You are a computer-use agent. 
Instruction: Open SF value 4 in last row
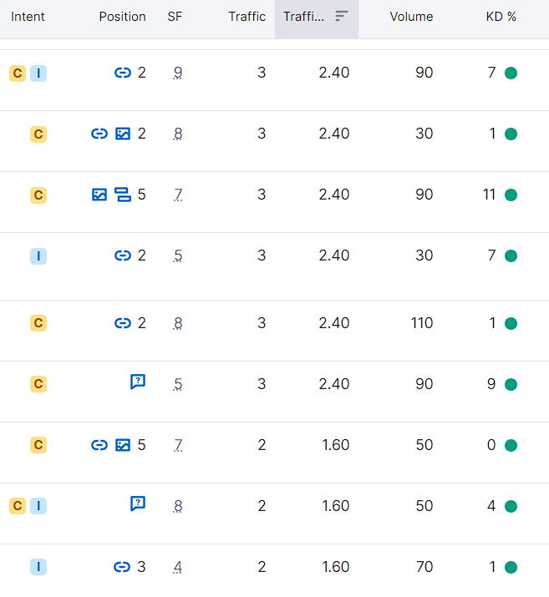[x=177, y=567]
